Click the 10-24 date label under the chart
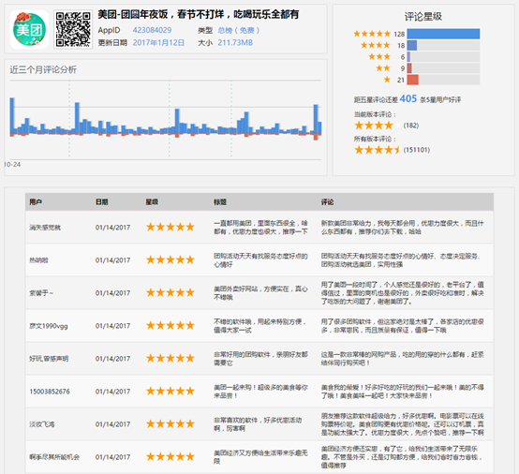Image resolution: width=519 pixels, height=474 pixels. 12,164
